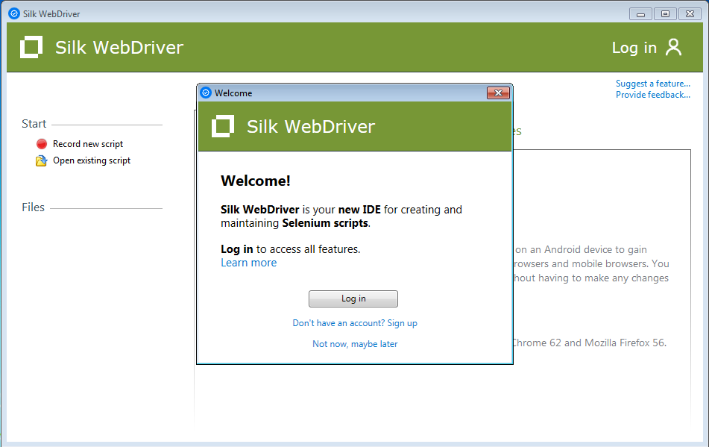Close the main Silk WebDriver window
This screenshot has height=447, width=709.
point(690,14)
